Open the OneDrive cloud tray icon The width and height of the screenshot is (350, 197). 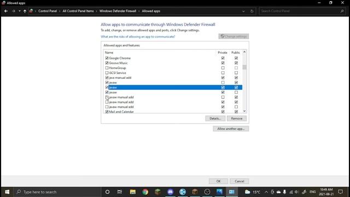coord(278,192)
